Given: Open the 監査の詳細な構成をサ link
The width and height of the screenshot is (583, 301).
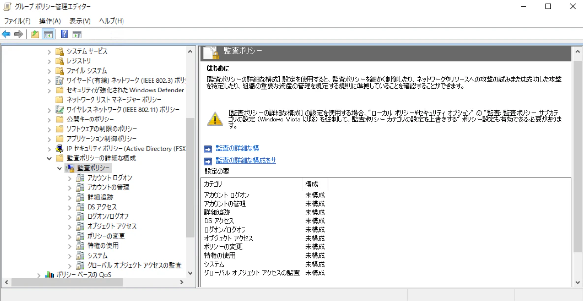Looking at the screenshot, I should [246, 160].
